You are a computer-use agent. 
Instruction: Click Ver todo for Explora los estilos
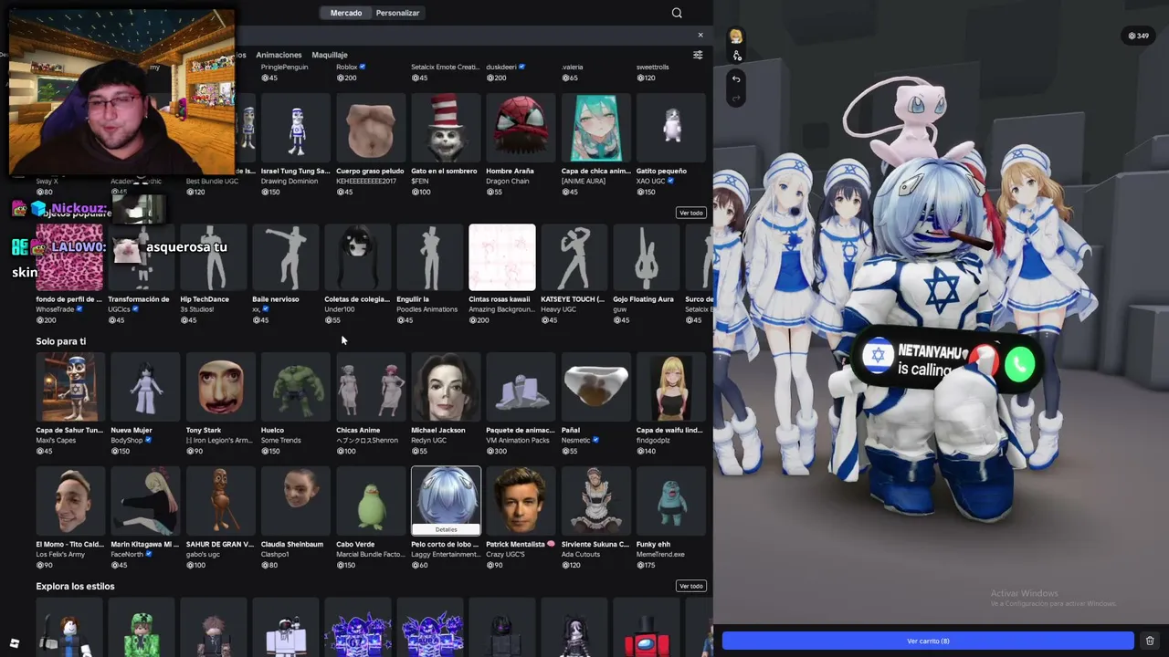tap(690, 586)
